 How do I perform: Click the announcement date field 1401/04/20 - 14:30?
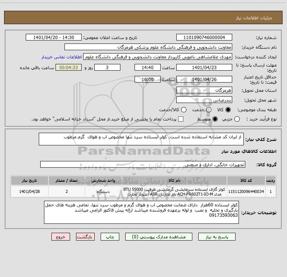[x=54, y=38]
